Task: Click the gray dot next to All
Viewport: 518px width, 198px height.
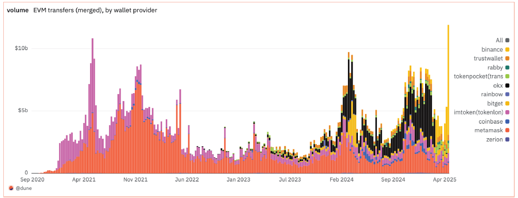Action: point(507,40)
